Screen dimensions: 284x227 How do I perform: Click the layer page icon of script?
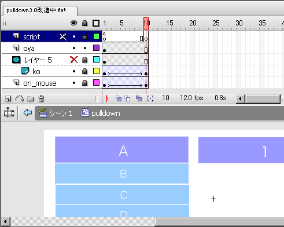(16, 36)
